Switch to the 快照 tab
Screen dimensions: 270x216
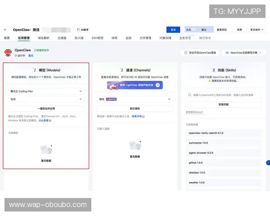point(114,38)
